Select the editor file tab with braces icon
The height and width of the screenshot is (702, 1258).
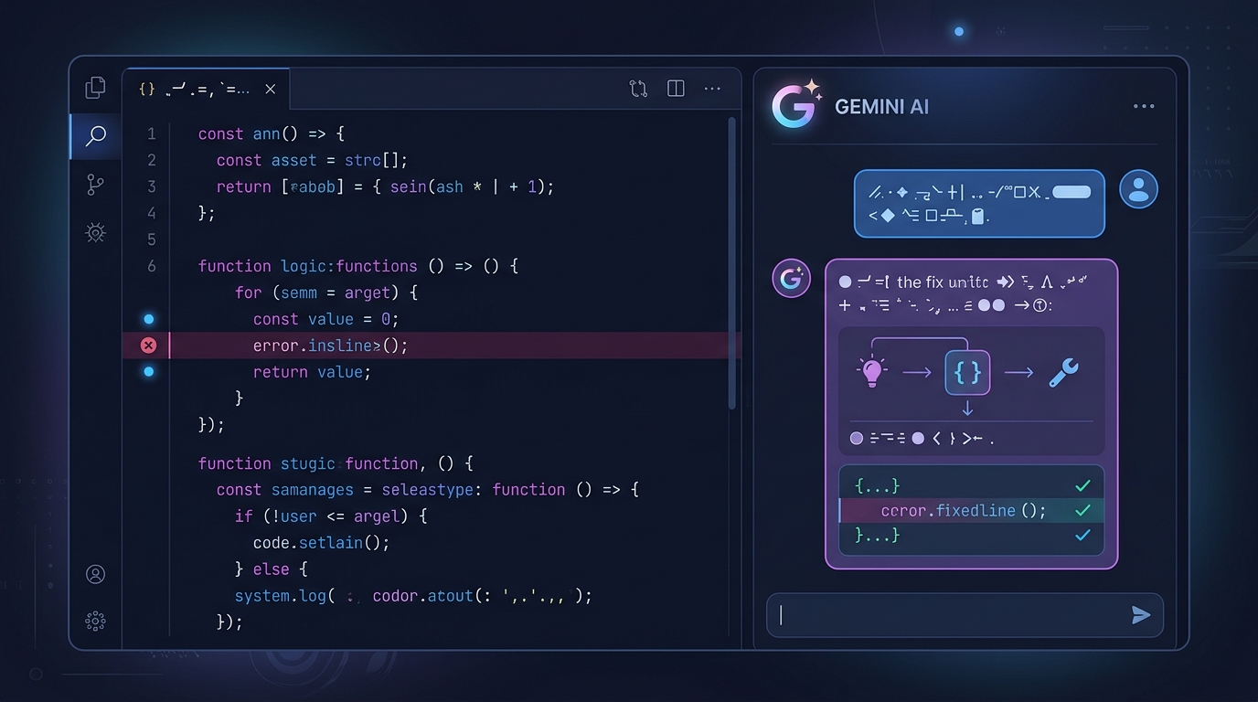pos(206,90)
